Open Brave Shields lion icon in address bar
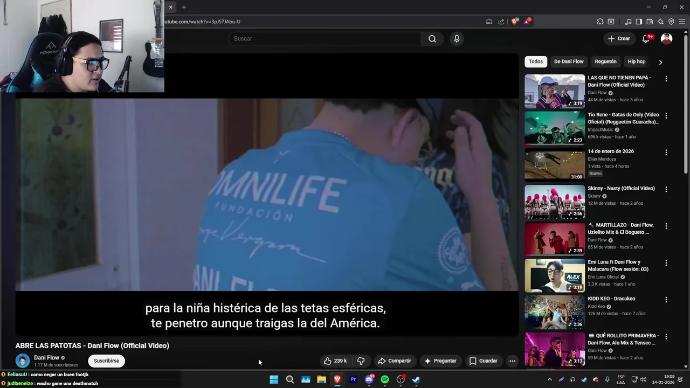 click(515, 22)
